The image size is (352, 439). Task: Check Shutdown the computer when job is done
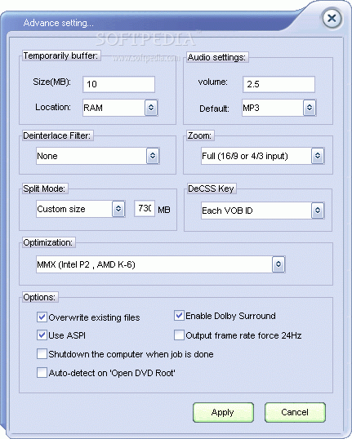tap(42, 354)
